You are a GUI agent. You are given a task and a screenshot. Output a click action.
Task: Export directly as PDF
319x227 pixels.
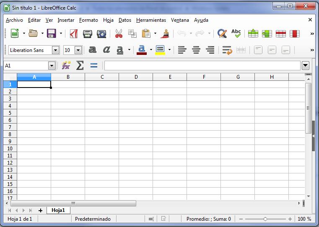coord(74,34)
